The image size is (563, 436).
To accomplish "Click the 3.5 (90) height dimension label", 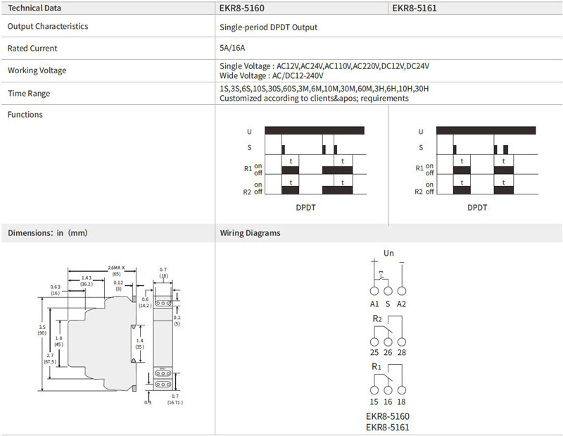I will pyautogui.click(x=42, y=330).
